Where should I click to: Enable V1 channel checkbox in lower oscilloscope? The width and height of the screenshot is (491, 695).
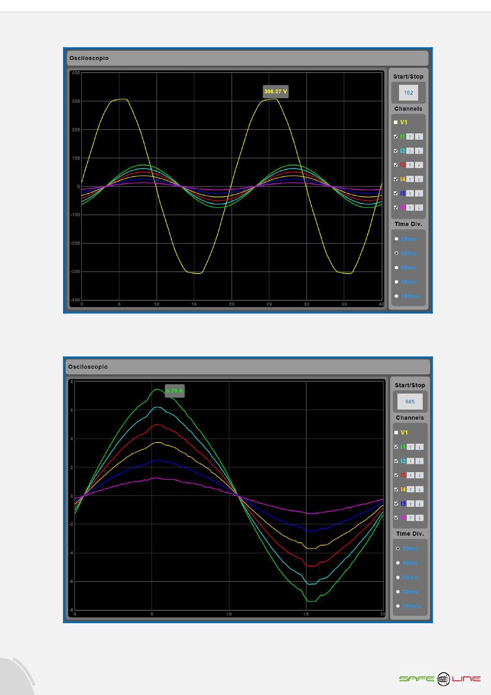point(396,432)
